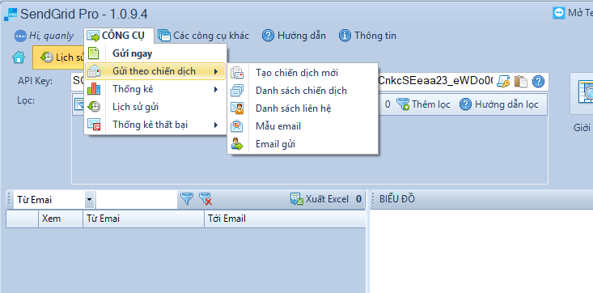Image resolution: width=593 pixels, height=293 pixels.
Task: Expand the Gửi theo chiến dịch submenu arrow
Action: (216, 71)
